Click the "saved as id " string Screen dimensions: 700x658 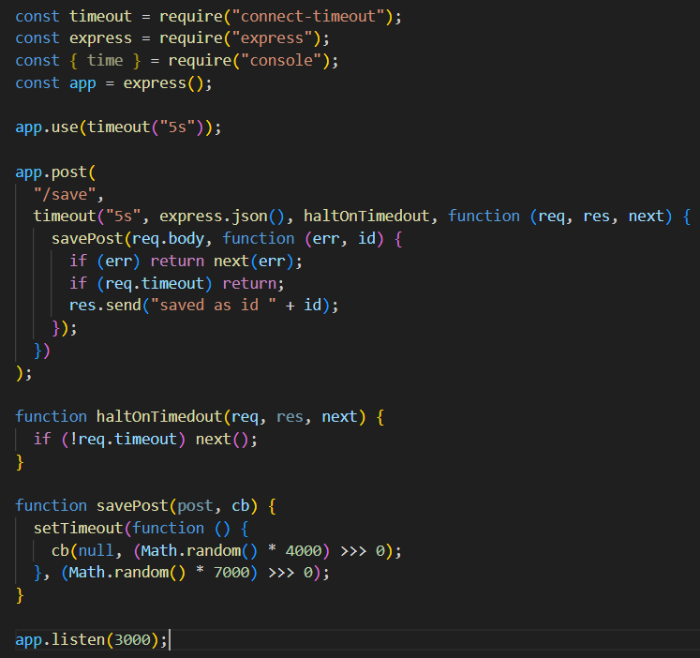(214, 306)
